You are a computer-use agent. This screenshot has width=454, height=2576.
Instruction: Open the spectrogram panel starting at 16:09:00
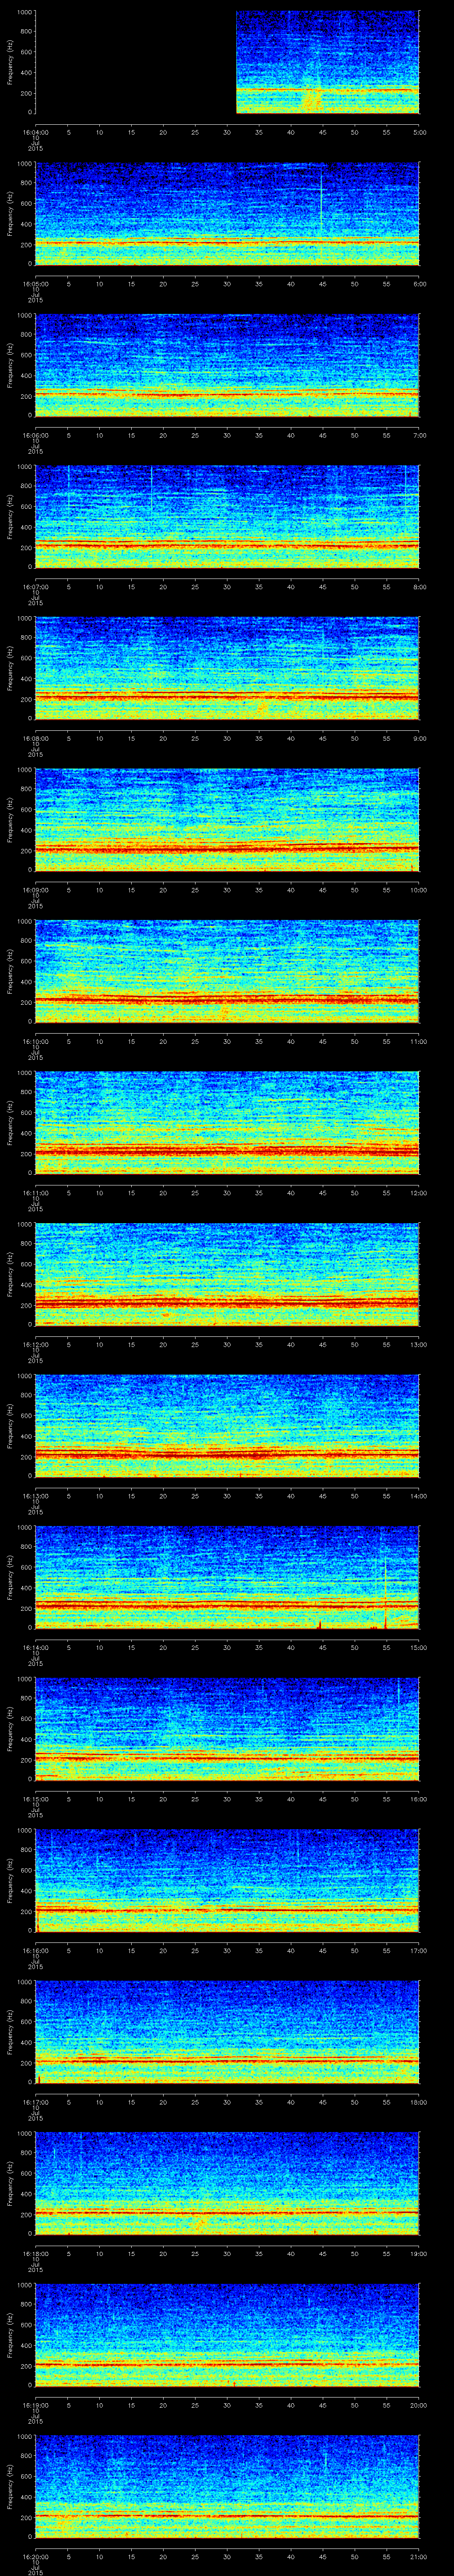[227, 821]
